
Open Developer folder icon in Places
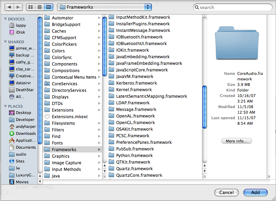click(12, 120)
